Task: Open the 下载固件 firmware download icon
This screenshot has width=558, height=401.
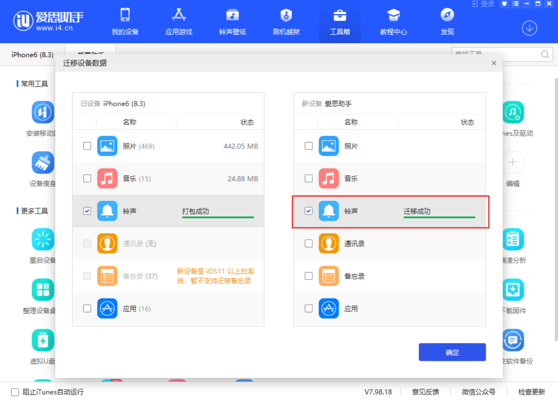Action: click(x=513, y=290)
